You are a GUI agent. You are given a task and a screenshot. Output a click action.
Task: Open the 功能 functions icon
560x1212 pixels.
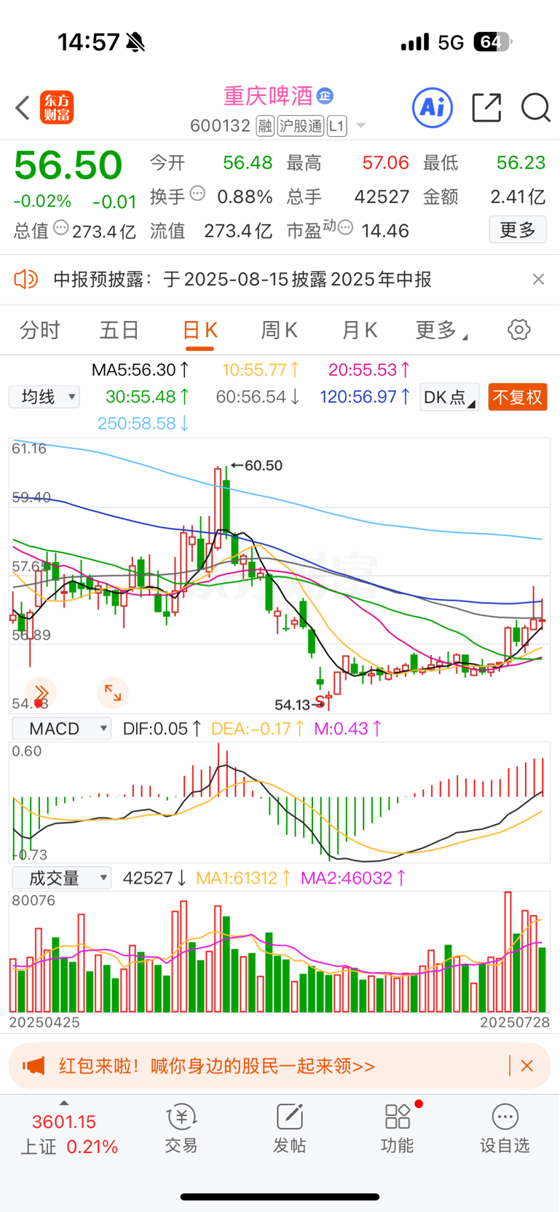tap(398, 1129)
